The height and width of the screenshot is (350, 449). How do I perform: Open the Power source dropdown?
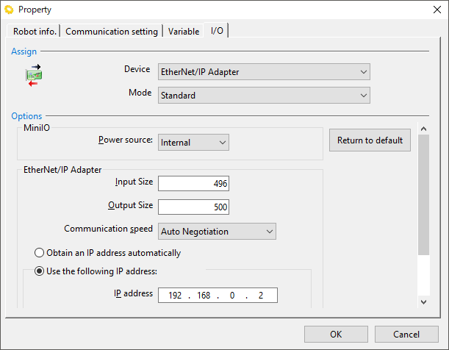click(x=194, y=143)
